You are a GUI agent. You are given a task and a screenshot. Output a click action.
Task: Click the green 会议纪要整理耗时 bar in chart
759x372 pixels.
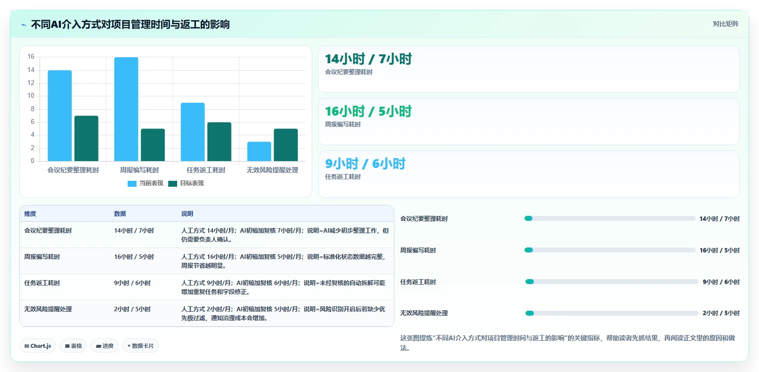86,138
